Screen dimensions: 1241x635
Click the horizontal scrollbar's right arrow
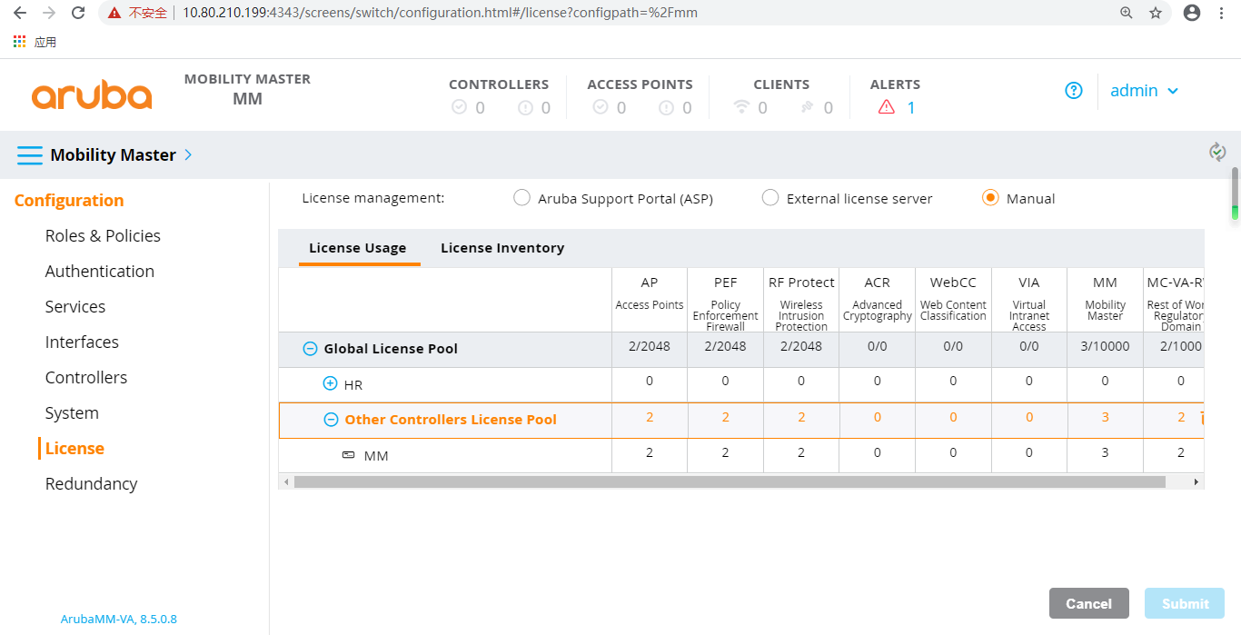1197,481
